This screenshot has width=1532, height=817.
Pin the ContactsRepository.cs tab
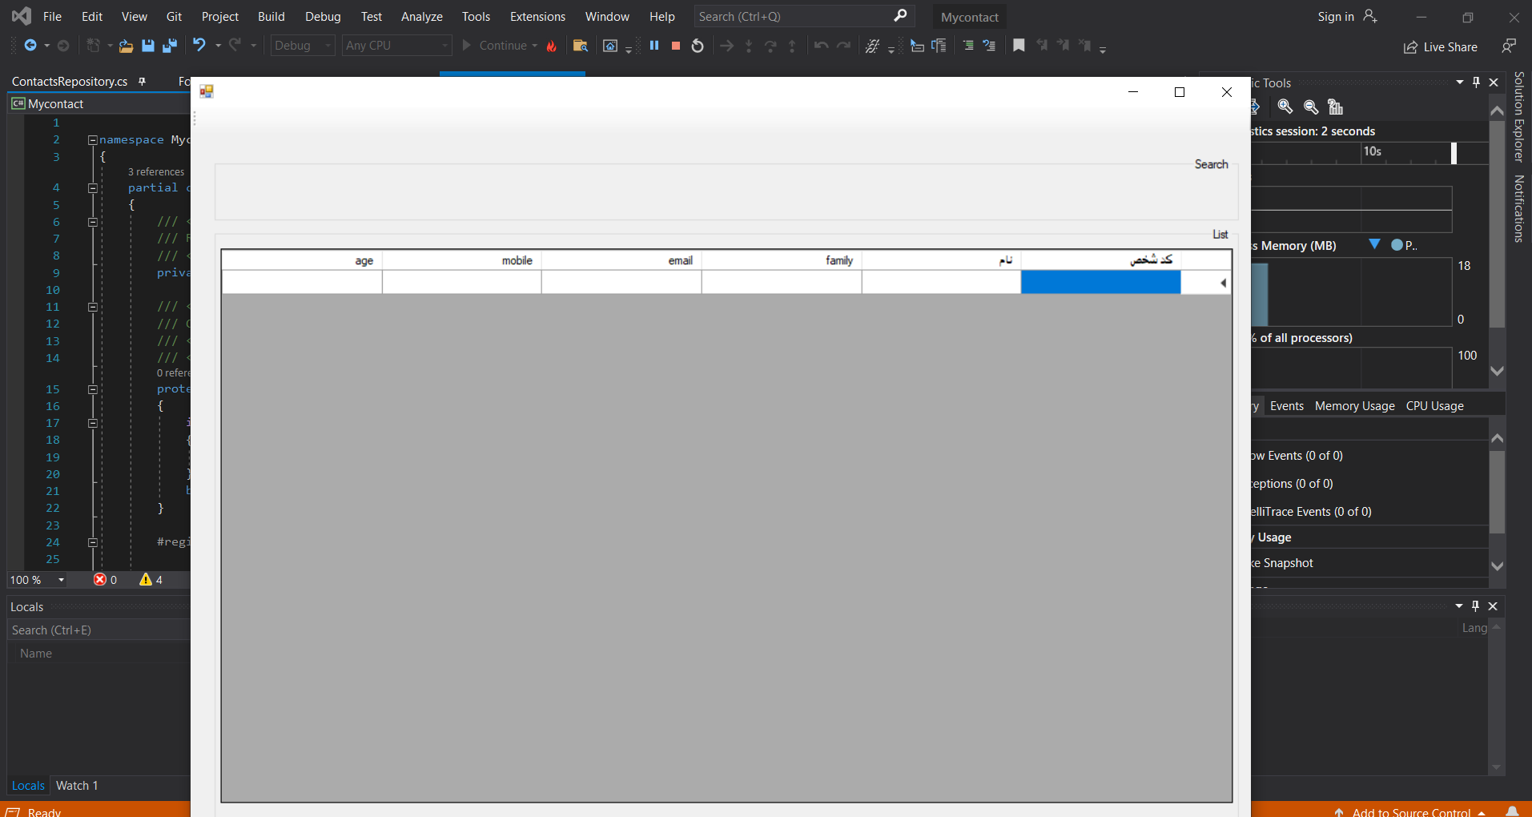(142, 82)
